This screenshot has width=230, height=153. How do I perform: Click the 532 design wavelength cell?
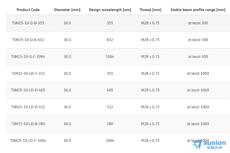click(110, 107)
